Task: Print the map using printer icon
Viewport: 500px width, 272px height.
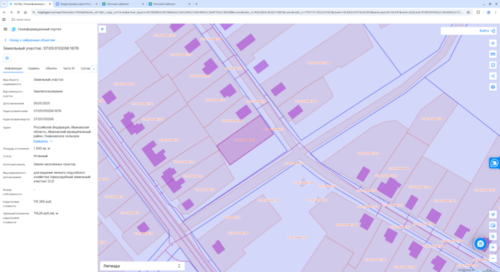Action: click(492, 87)
